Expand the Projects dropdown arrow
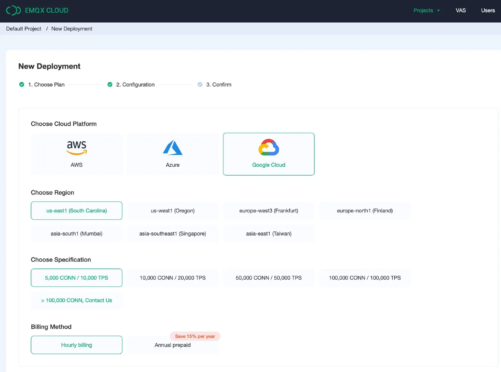Image resolution: width=501 pixels, height=372 pixels. point(438,11)
